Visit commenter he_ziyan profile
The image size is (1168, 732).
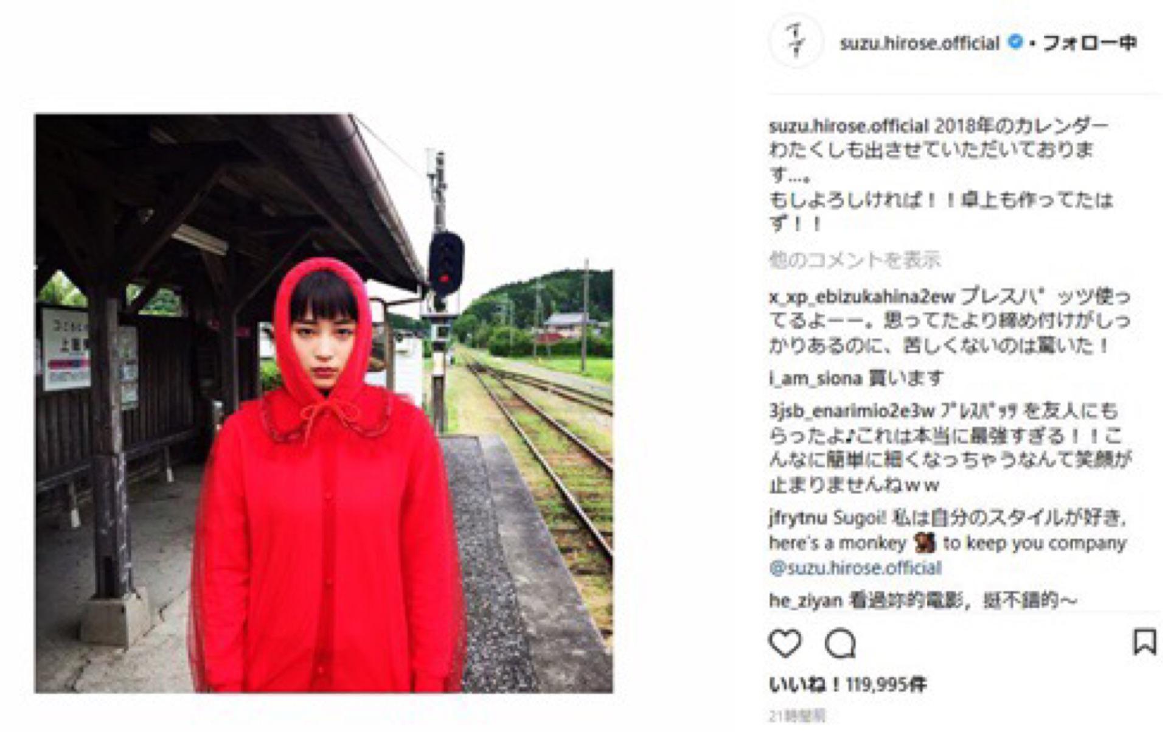pos(805,601)
